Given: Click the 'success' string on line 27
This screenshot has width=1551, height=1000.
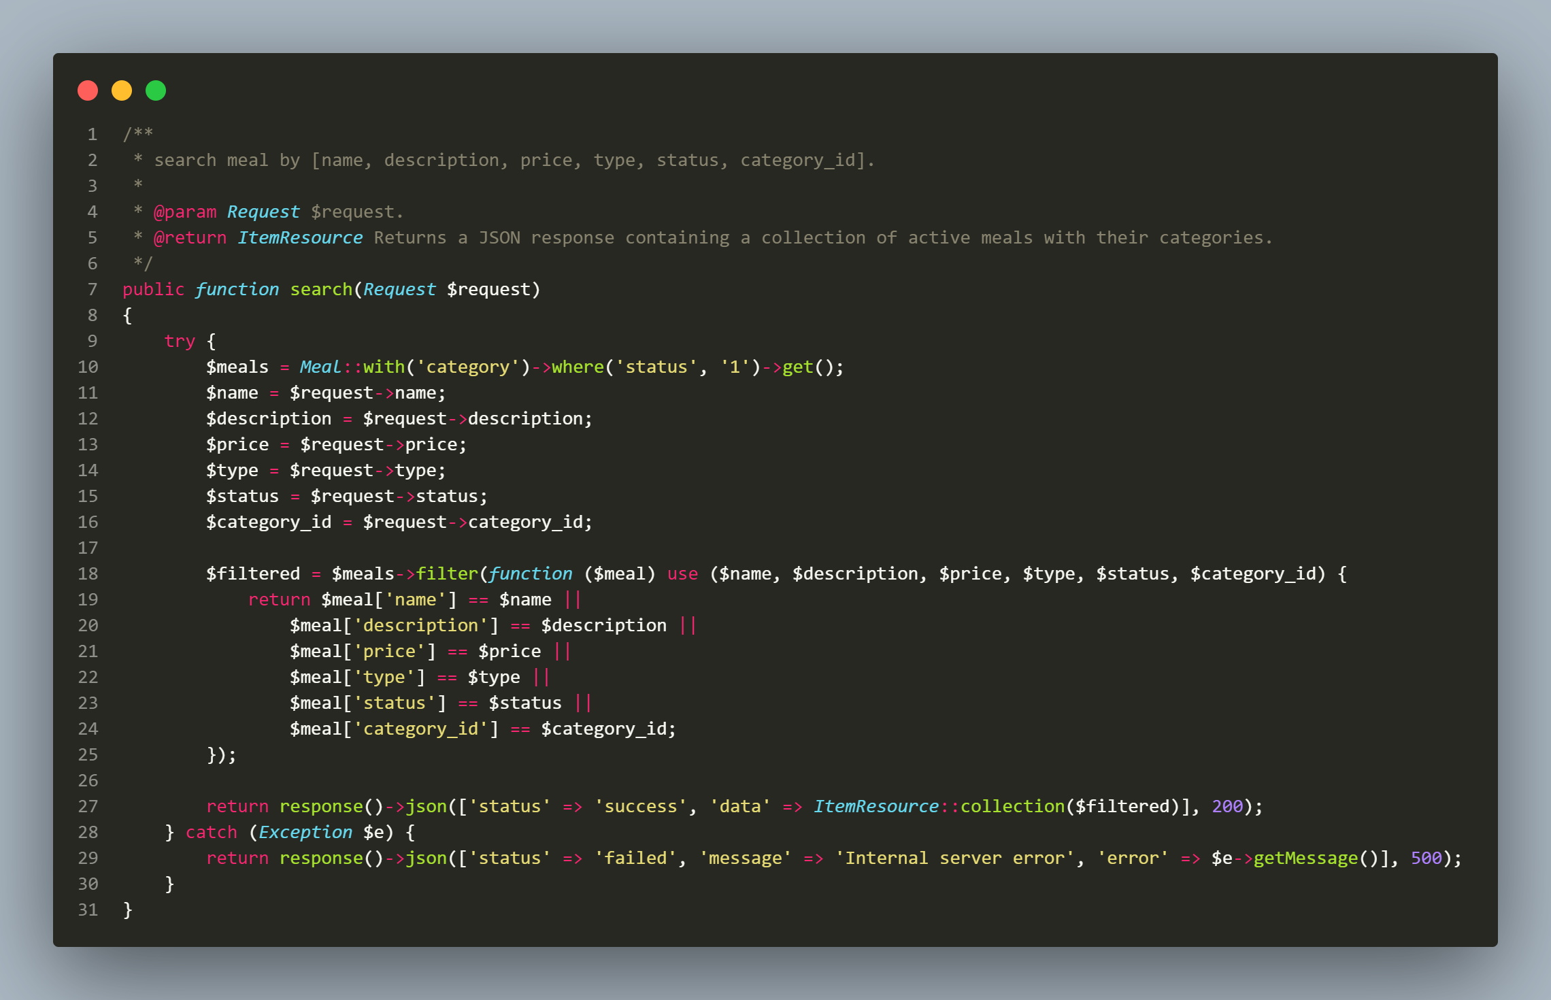Looking at the screenshot, I should pos(641,807).
